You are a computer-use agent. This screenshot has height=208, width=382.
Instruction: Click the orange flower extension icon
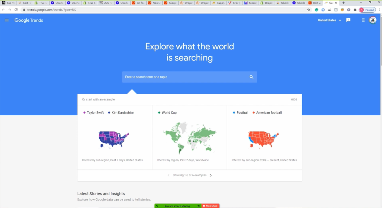(x=342, y=10)
